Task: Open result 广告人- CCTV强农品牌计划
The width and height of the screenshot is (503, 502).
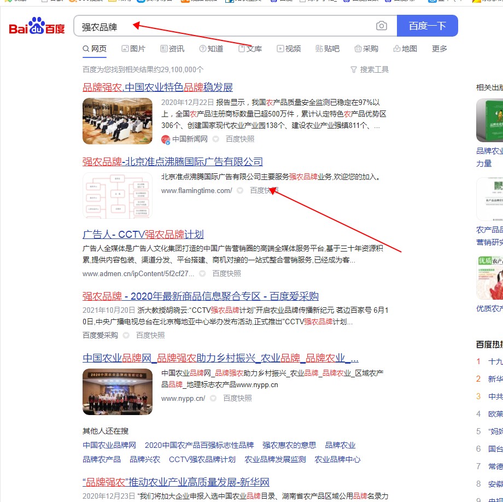Action: coord(143,235)
